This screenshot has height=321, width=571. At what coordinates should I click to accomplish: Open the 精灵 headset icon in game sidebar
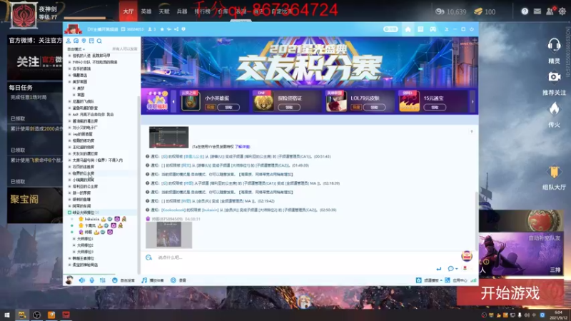coord(554,46)
